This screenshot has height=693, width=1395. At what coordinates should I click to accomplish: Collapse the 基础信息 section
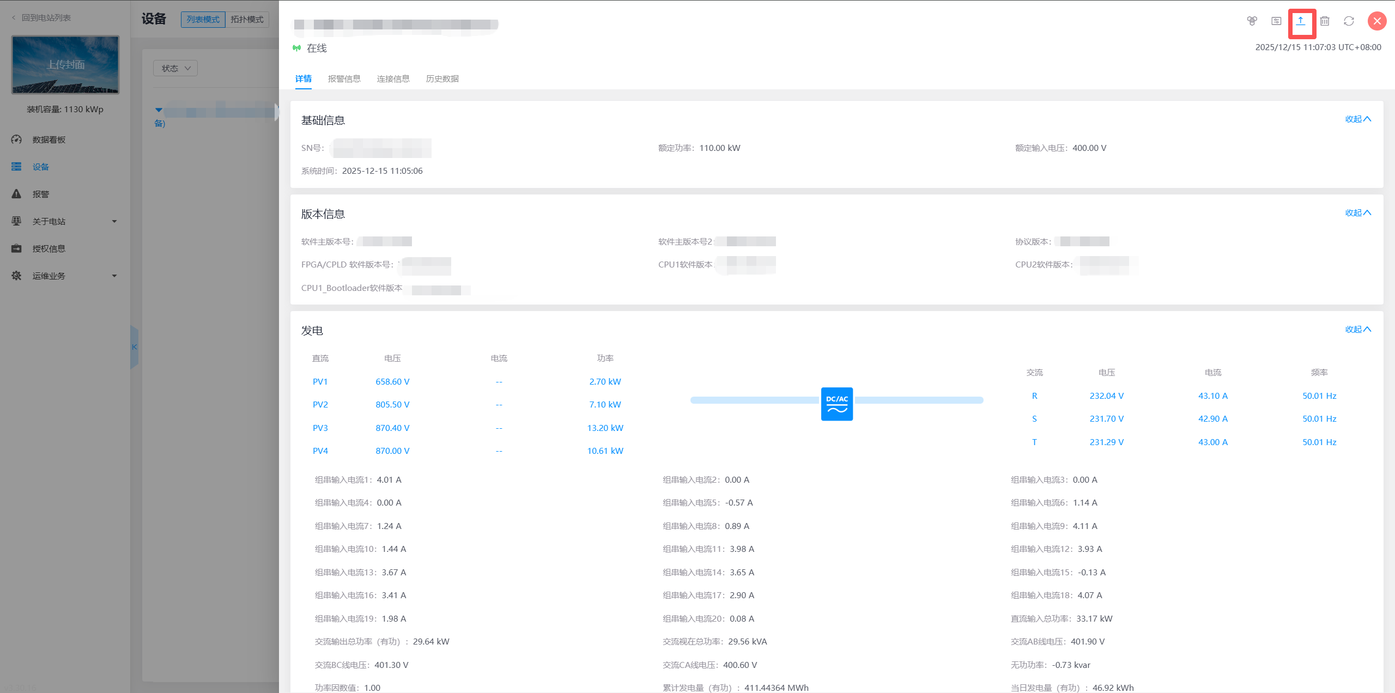1357,119
